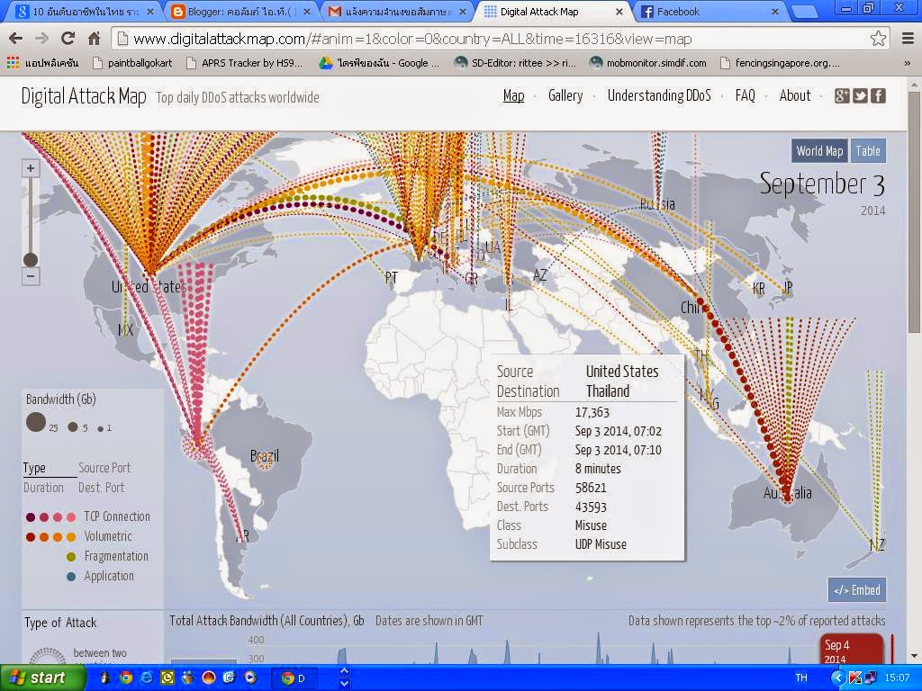Open the Chrome taskbar window button
The width and height of the screenshot is (922, 691).
coord(294,678)
